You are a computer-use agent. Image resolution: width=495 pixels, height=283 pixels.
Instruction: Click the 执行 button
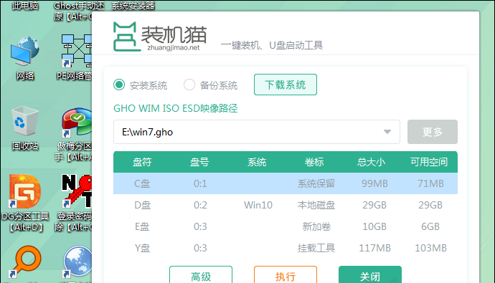286,275
